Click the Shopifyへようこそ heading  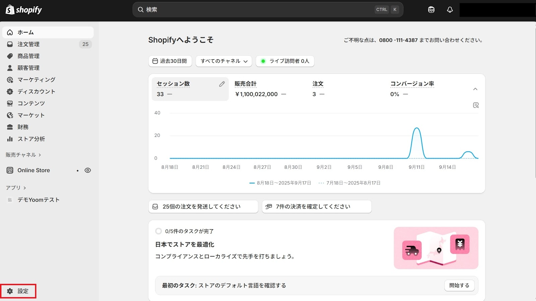181,40
